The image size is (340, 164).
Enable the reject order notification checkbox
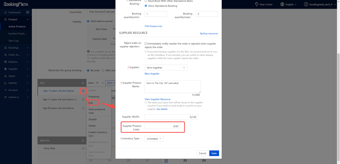146,44
